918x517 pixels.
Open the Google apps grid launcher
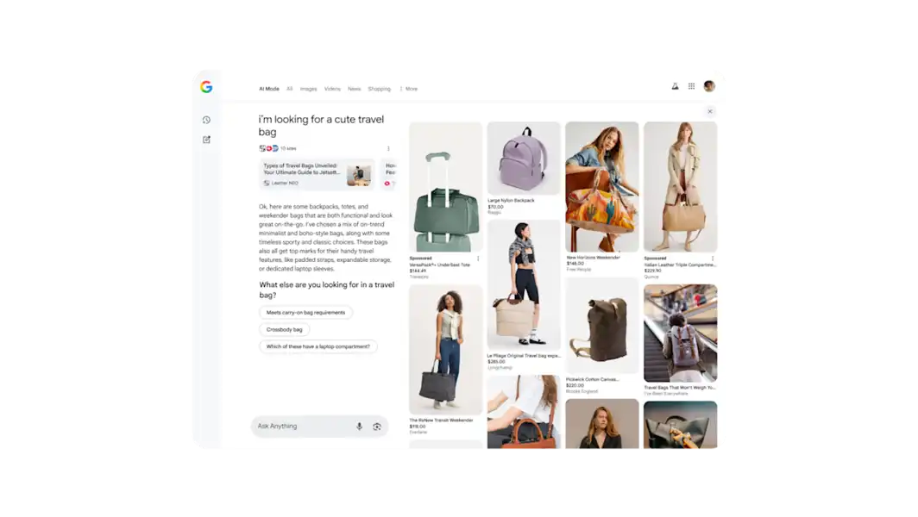[x=692, y=86]
